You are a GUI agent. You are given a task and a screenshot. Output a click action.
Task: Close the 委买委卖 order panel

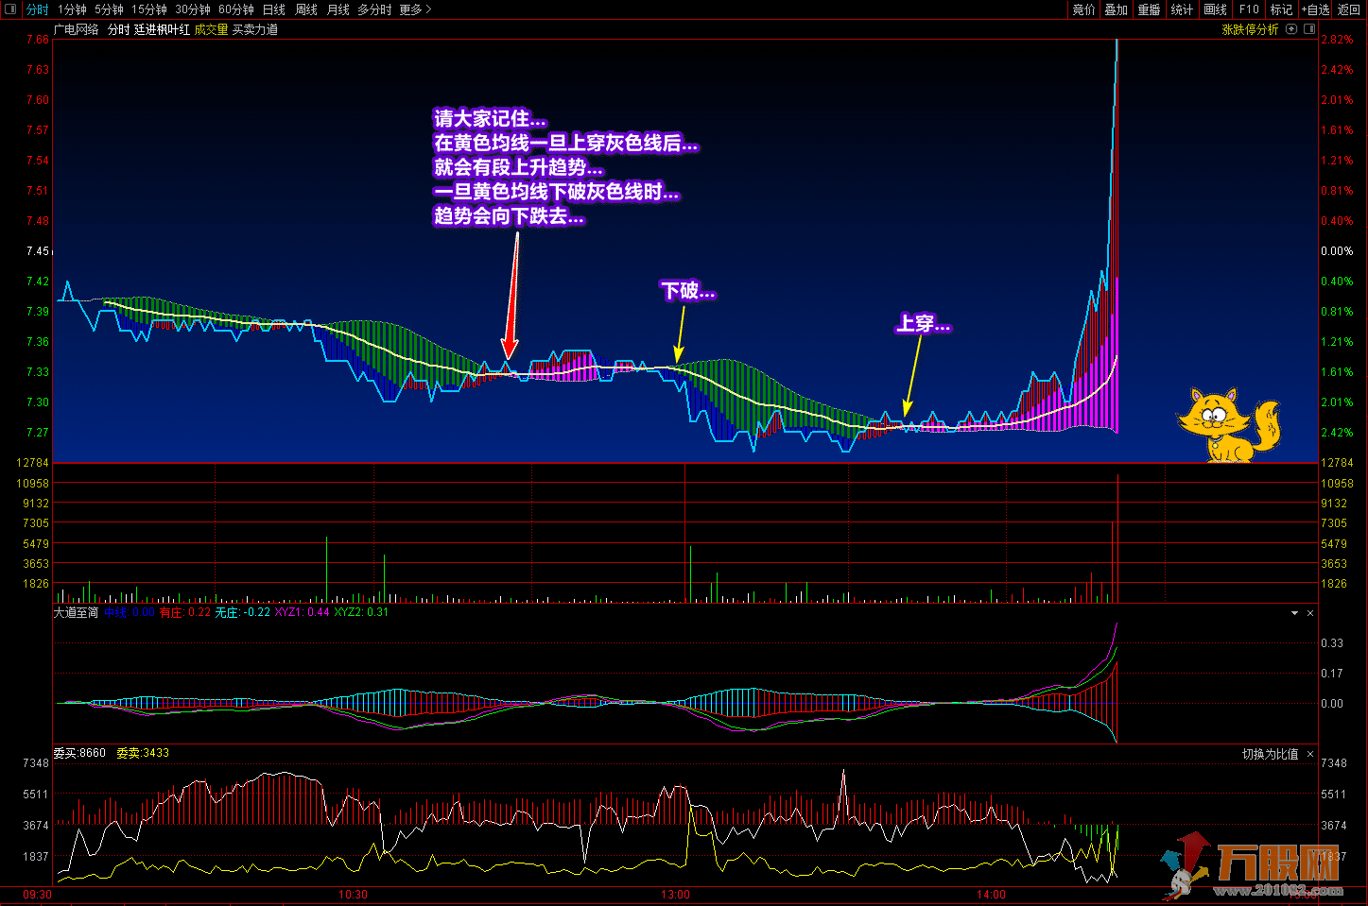pos(1310,754)
